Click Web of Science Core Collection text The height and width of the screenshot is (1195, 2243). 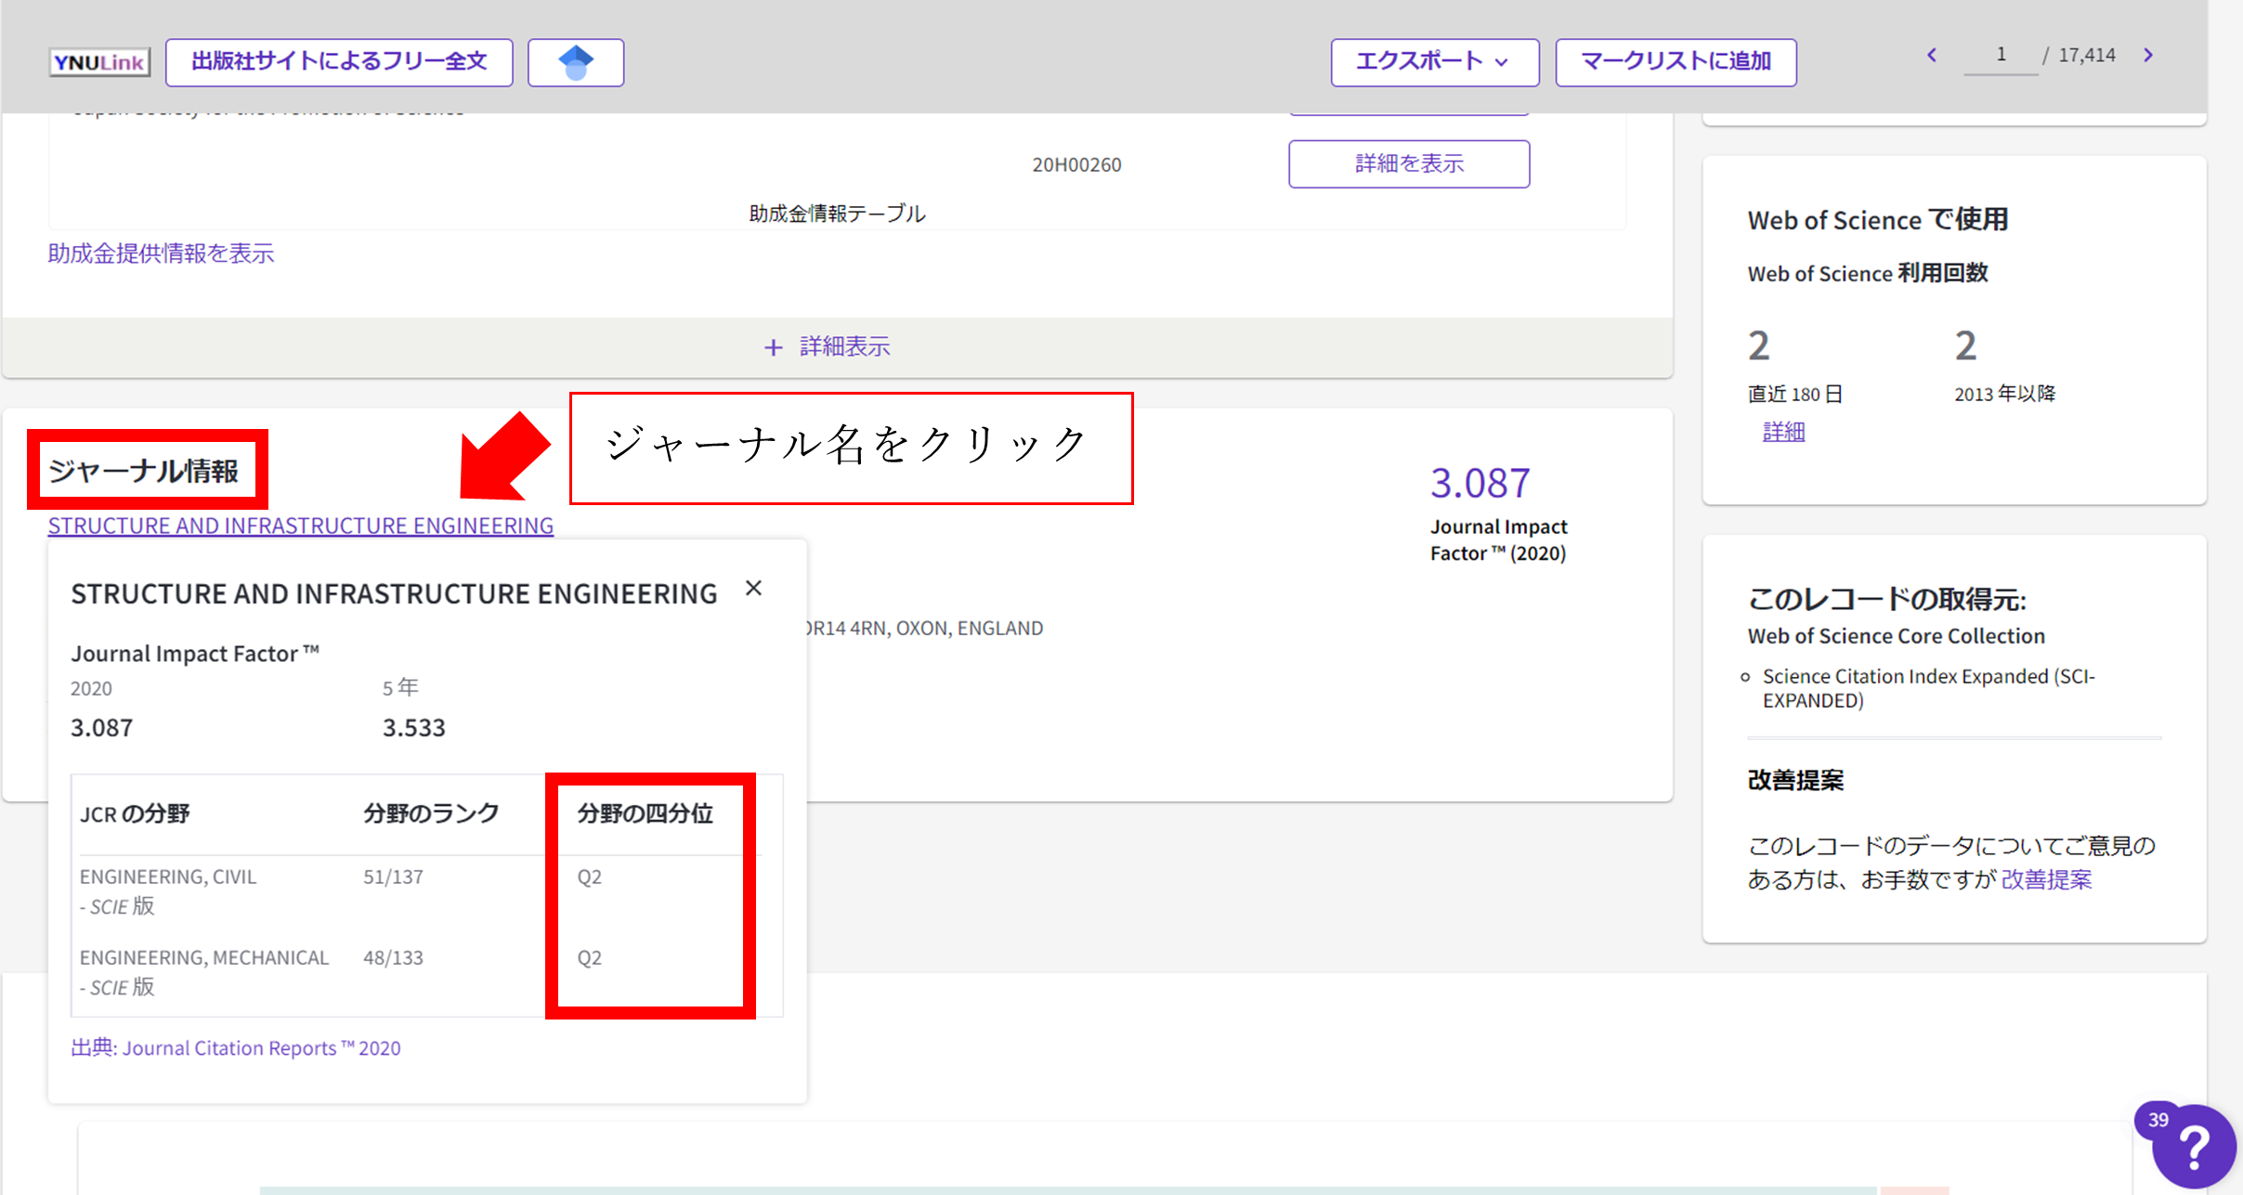pyautogui.click(x=1896, y=636)
